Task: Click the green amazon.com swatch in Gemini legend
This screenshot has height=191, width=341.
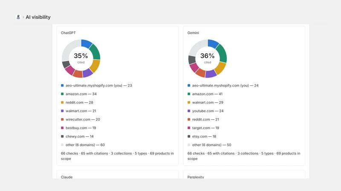Action: [189, 94]
